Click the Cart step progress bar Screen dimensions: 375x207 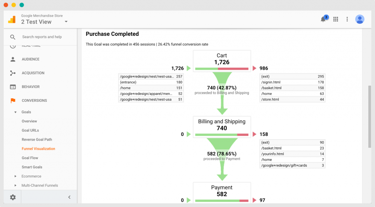click(222, 68)
